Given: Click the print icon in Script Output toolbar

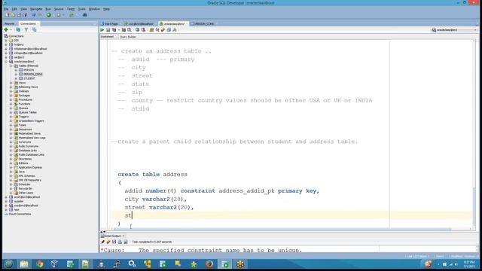Looking at the screenshot, I should pyautogui.click(x=120, y=242).
